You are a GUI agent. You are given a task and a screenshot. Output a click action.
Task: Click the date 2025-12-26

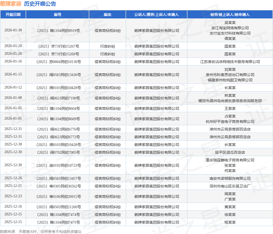pos(13,178)
